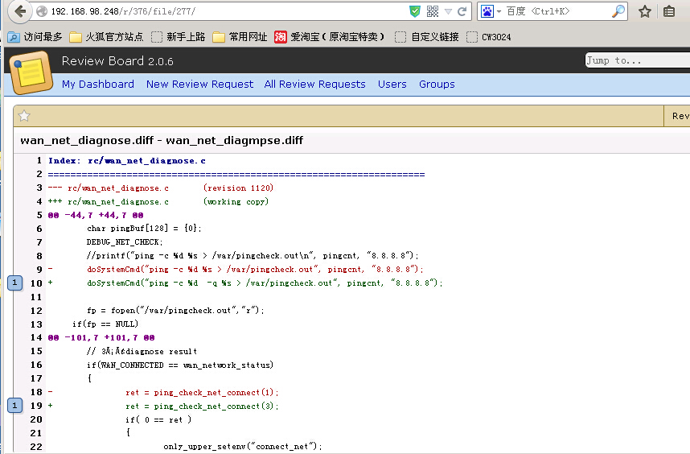This screenshot has height=454, width=690.
Task: Click the fopen("/var/pingcheck.out","r") line
Action: coord(175,311)
